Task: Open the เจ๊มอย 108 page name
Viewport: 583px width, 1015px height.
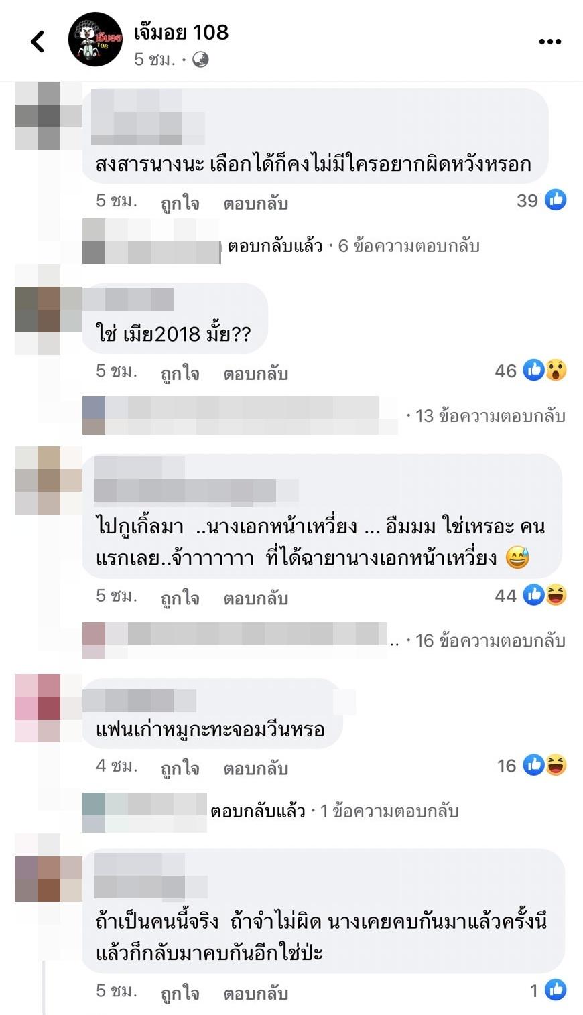Action: click(x=182, y=31)
